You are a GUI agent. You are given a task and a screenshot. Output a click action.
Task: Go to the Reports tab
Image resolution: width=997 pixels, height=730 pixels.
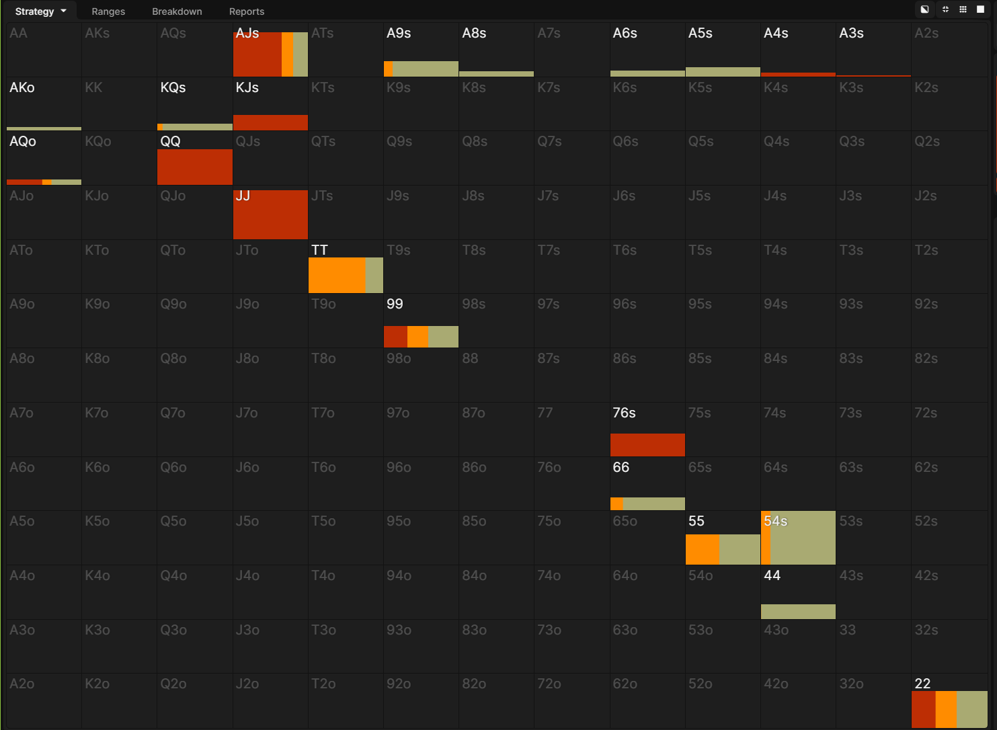[x=247, y=11]
